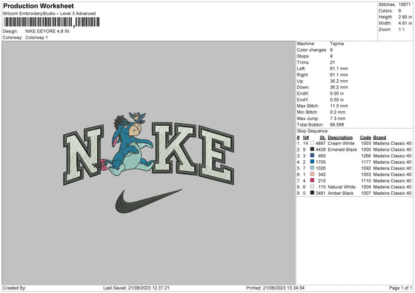Image resolution: width=415 pixels, height=293 pixels.
Task: Click the 'Wilcom EmbroideryStudio – Level 3 Advanced' text
Action: (49, 14)
